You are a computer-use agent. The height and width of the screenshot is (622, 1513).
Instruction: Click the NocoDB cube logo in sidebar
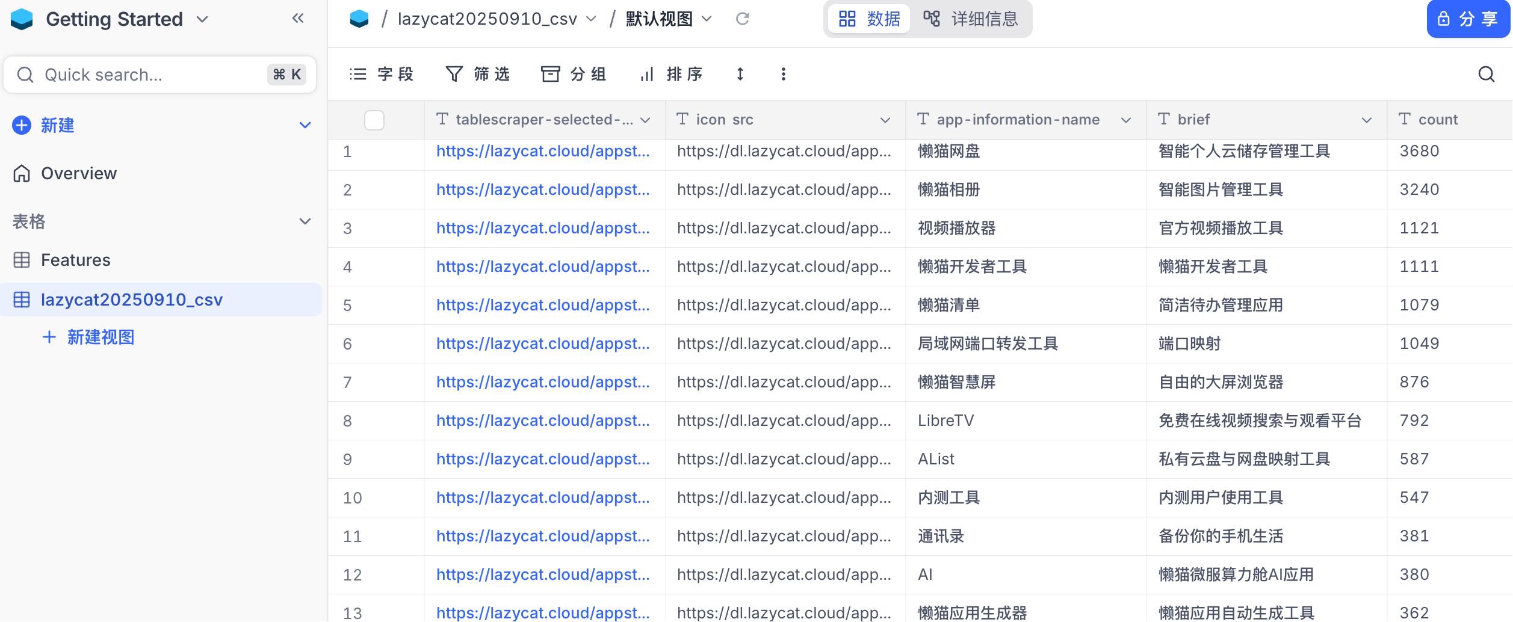pos(22,19)
